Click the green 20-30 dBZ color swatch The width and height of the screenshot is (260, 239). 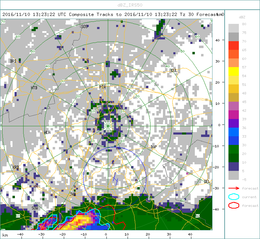[x=234, y=149]
